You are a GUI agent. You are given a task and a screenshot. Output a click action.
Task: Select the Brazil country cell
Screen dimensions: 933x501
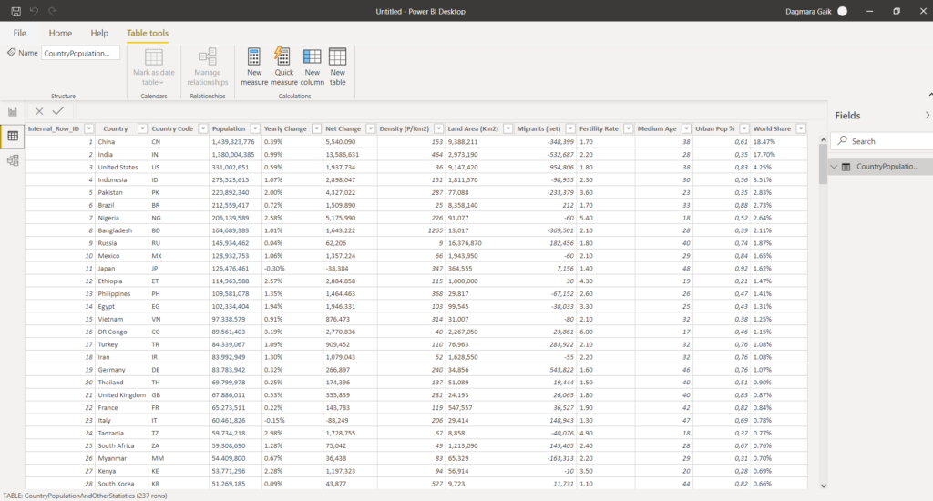122,205
